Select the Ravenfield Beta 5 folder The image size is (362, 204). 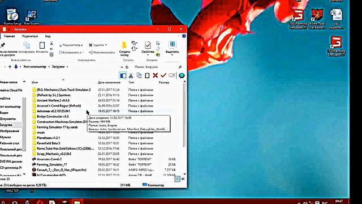click(48, 143)
